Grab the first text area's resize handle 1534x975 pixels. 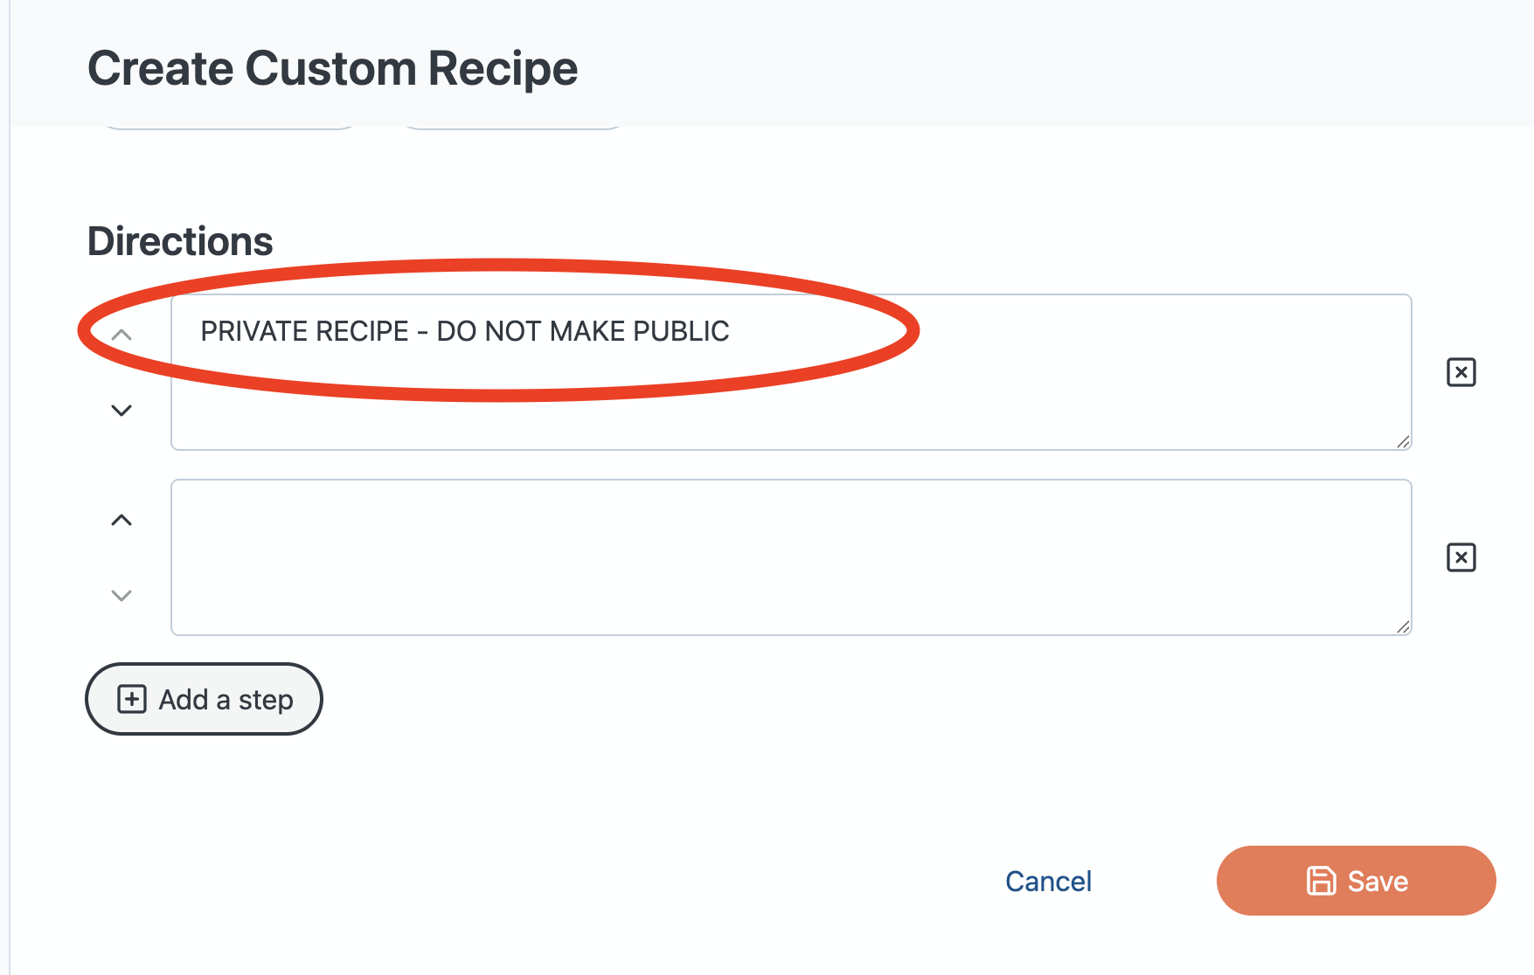click(1403, 442)
